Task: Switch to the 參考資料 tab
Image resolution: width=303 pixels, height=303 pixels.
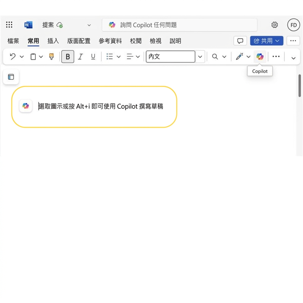Action: 110,41
